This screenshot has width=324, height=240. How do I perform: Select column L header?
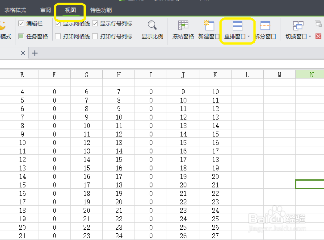tap(247, 74)
